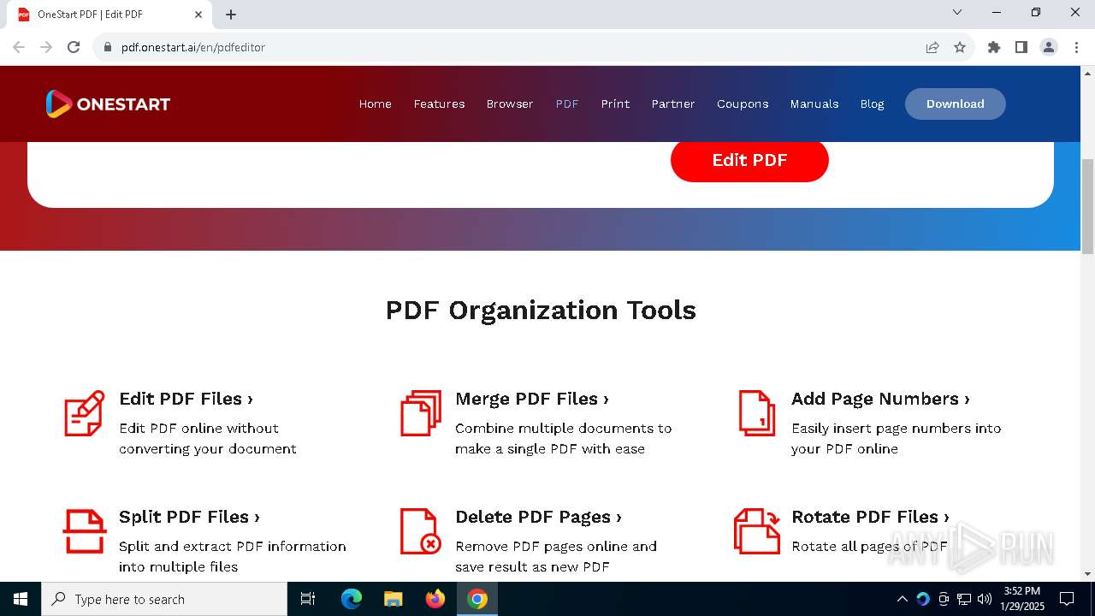Launch Firefox from the taskbar

(x=435, y=599)
